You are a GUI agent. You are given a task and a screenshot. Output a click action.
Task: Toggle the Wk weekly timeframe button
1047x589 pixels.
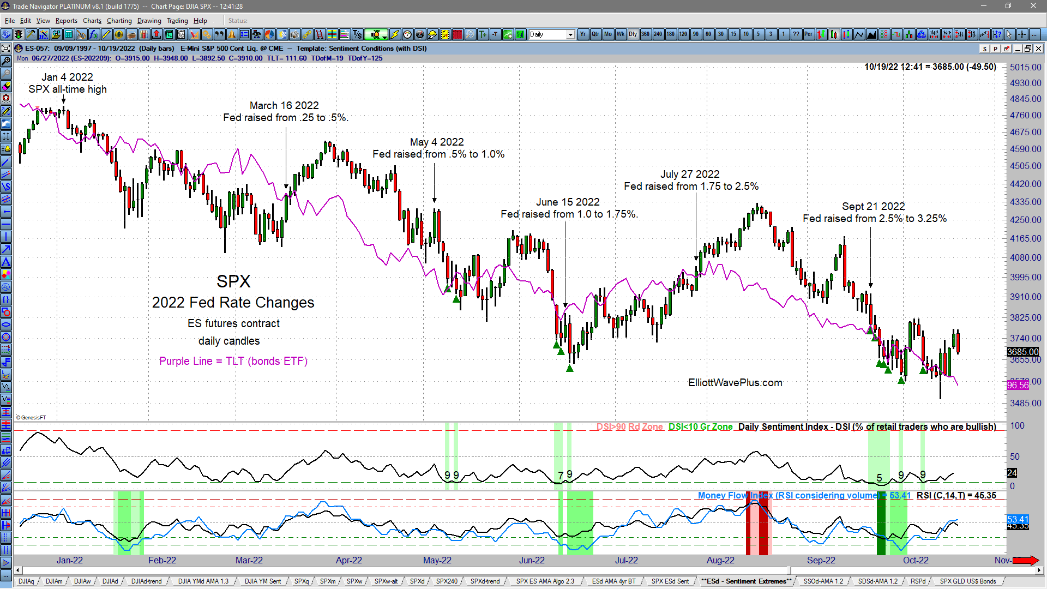[620, 34]
